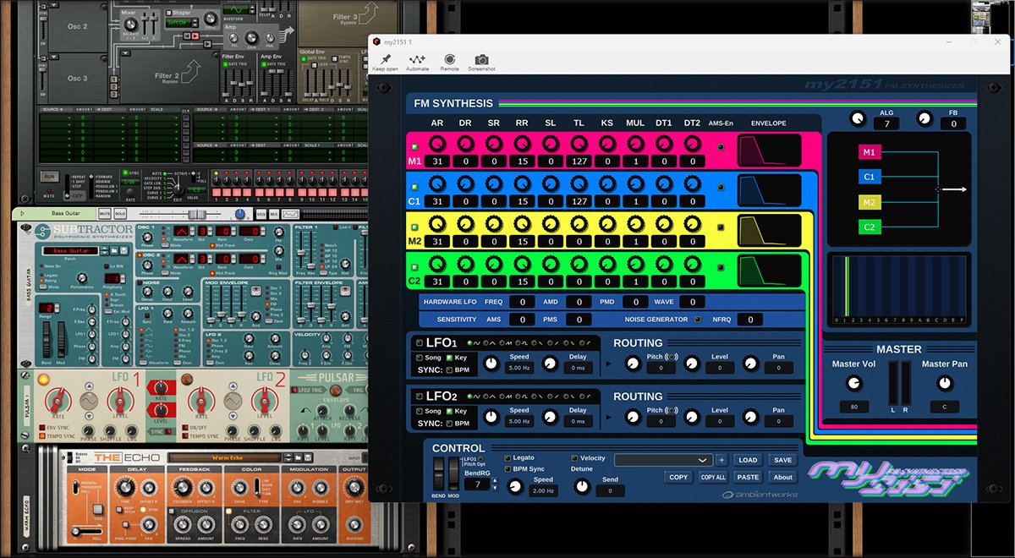Toggle the M2 operator enable checkbox
The width and height of the screenshot is (1015, 558).
[414, 227]
